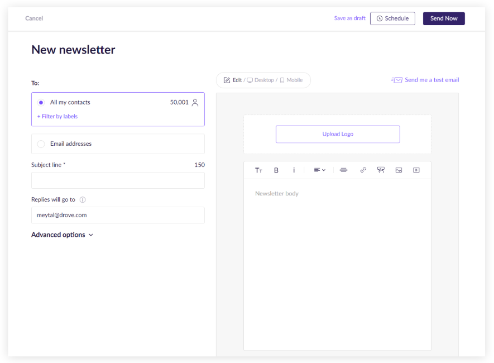Open the text alignment dropdown
494x363 pixels.
coord(319,170)
